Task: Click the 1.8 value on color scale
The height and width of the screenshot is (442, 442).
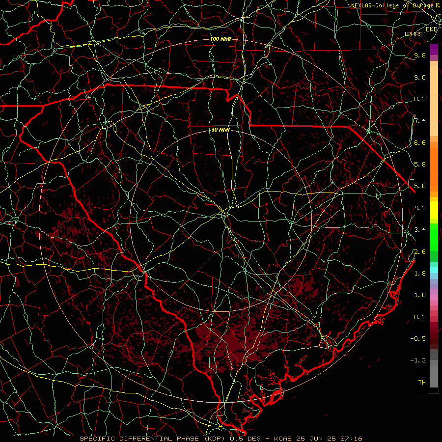Action: click(x=420, y=273)
